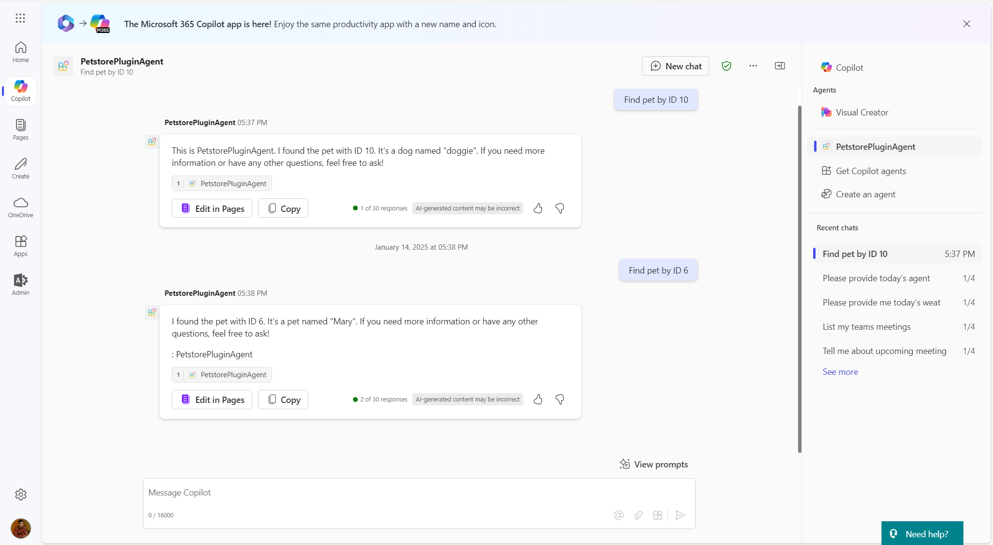Select the Pages icon in left rail

tap(20, 129)
